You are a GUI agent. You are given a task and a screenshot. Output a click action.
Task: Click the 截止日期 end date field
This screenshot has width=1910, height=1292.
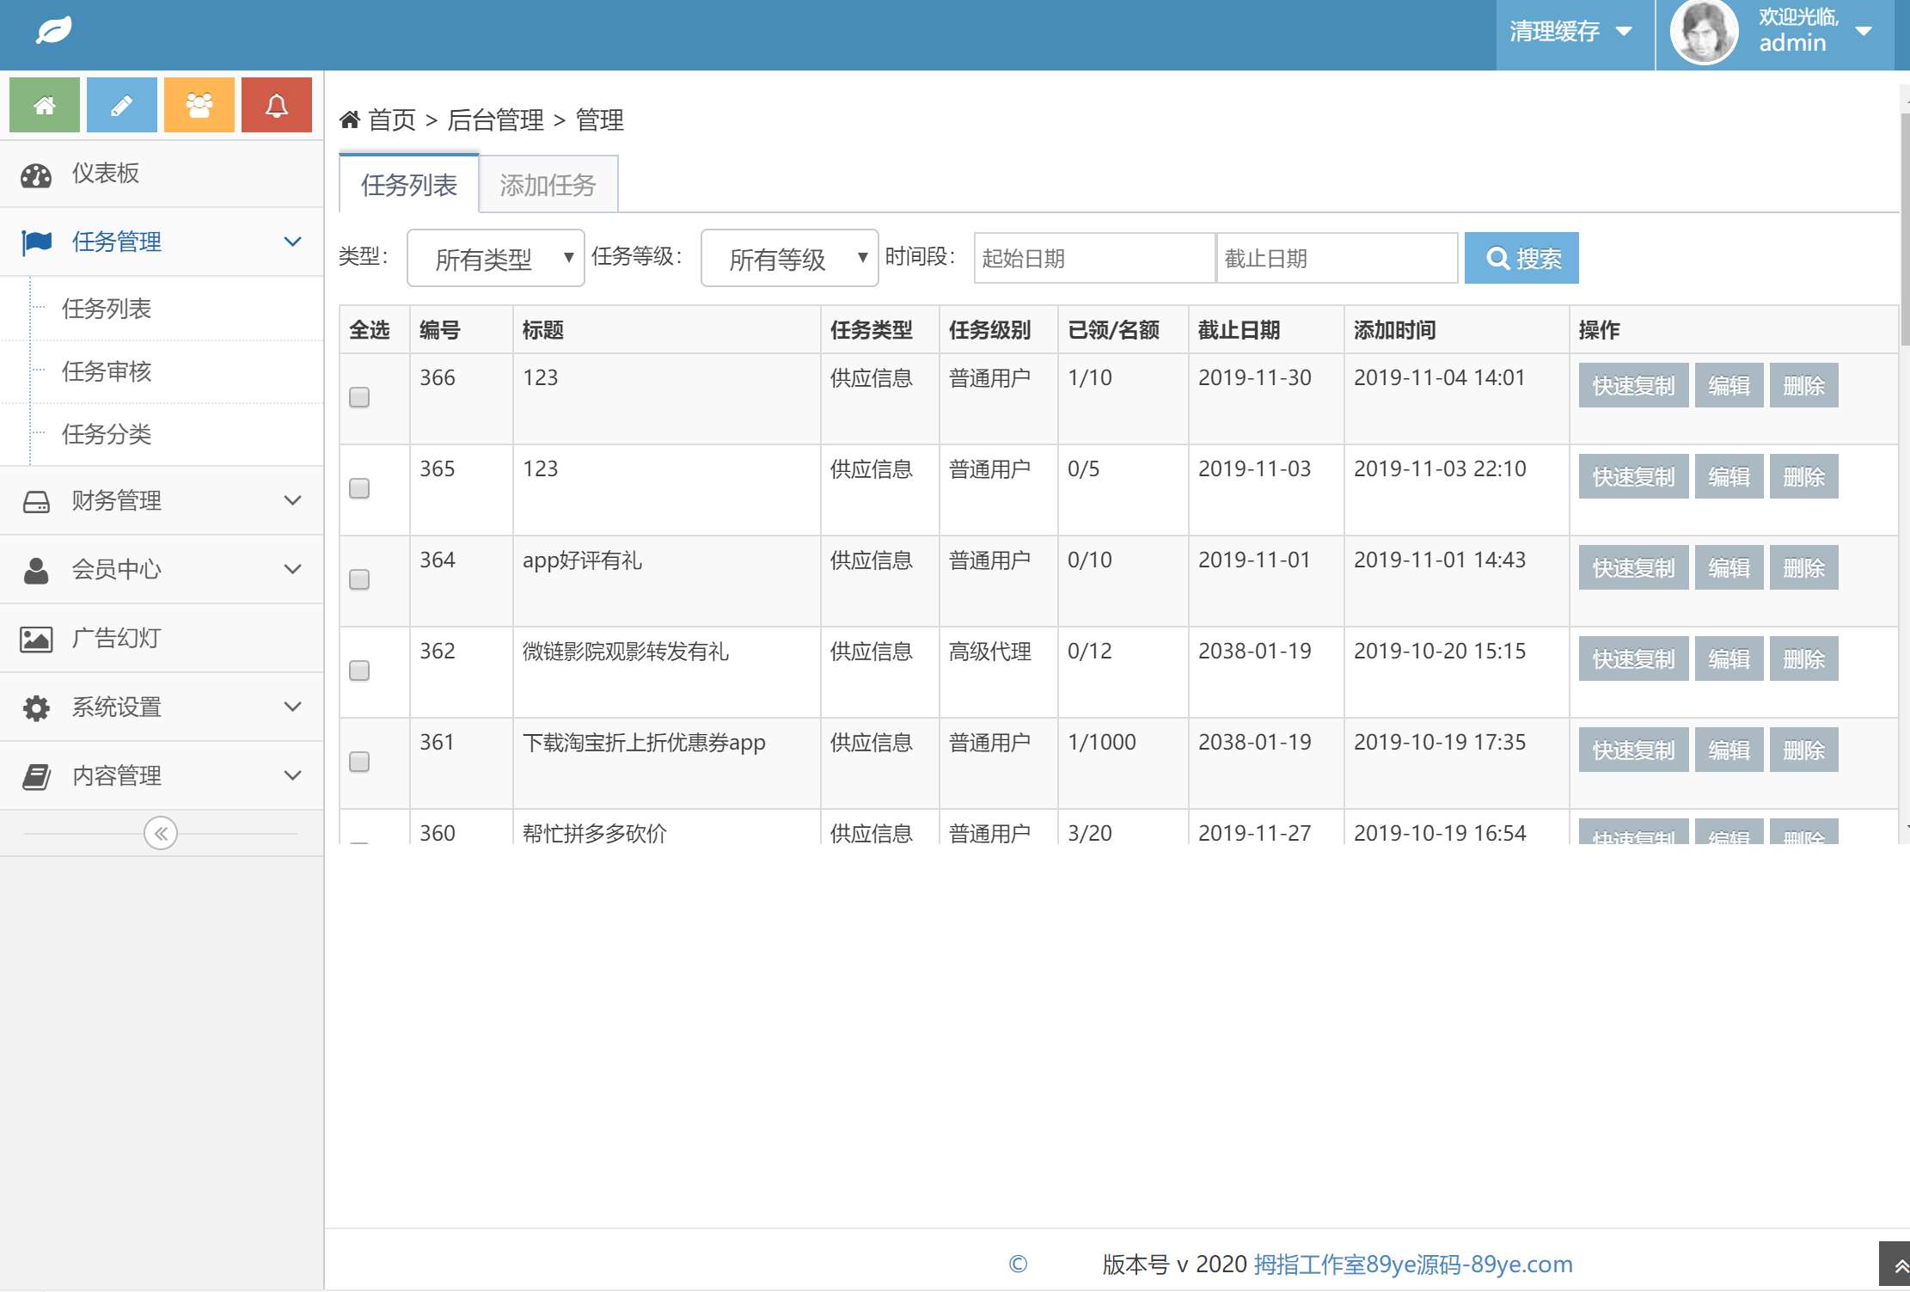click(1337, 258)
